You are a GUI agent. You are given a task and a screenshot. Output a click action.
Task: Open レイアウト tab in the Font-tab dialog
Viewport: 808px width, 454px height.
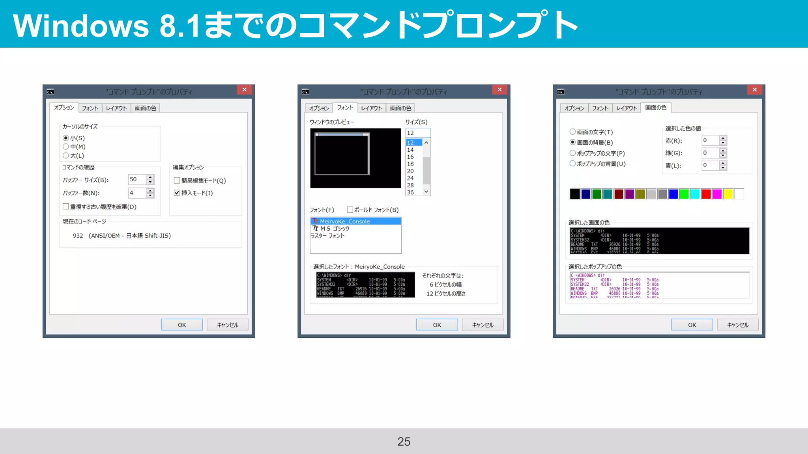pyautogui.click(x=372, y=108)
